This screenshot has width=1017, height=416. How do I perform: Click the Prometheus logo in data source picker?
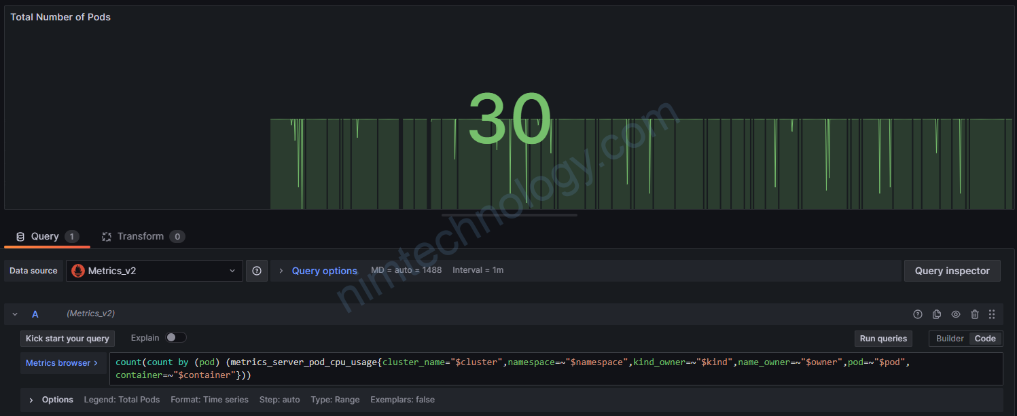tap(78, 271)
